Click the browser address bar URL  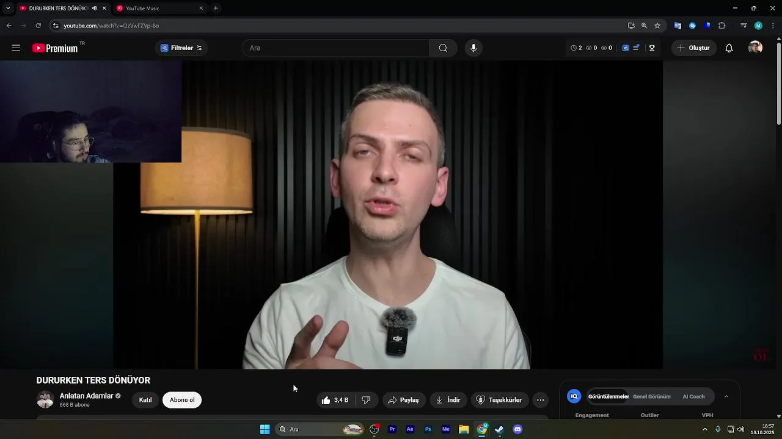(111, 26)
